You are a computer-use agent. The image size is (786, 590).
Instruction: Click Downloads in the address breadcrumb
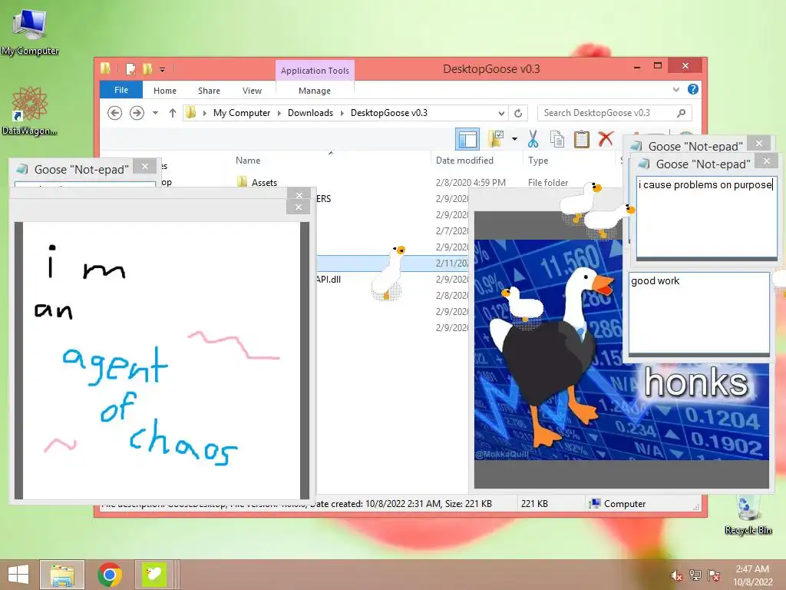coord(310,113)
